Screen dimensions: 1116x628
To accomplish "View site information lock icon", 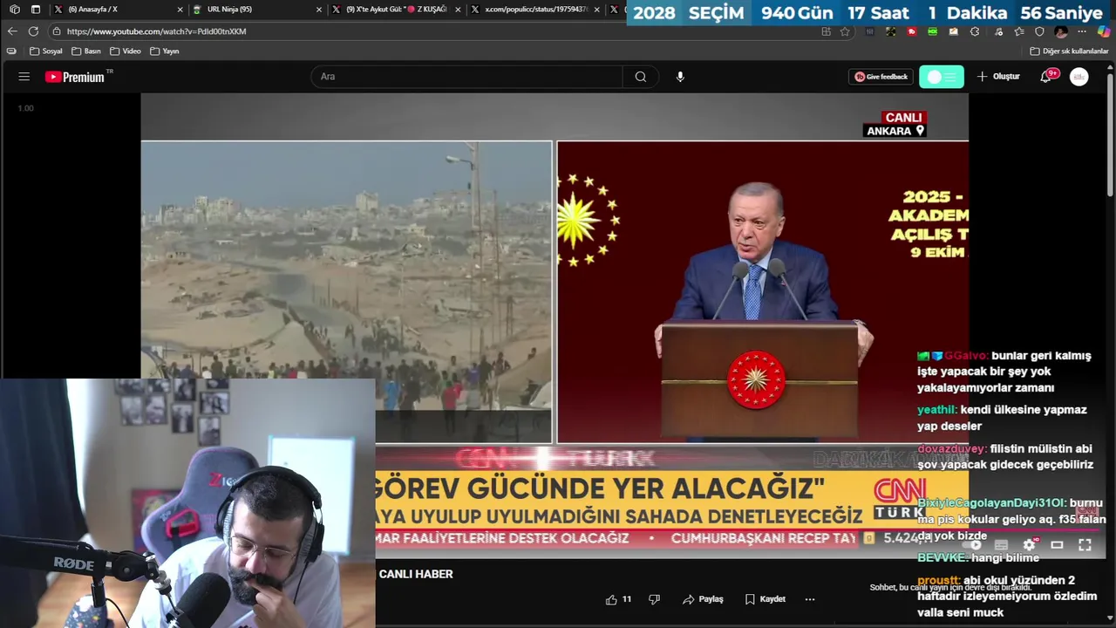I will (56, 31).
